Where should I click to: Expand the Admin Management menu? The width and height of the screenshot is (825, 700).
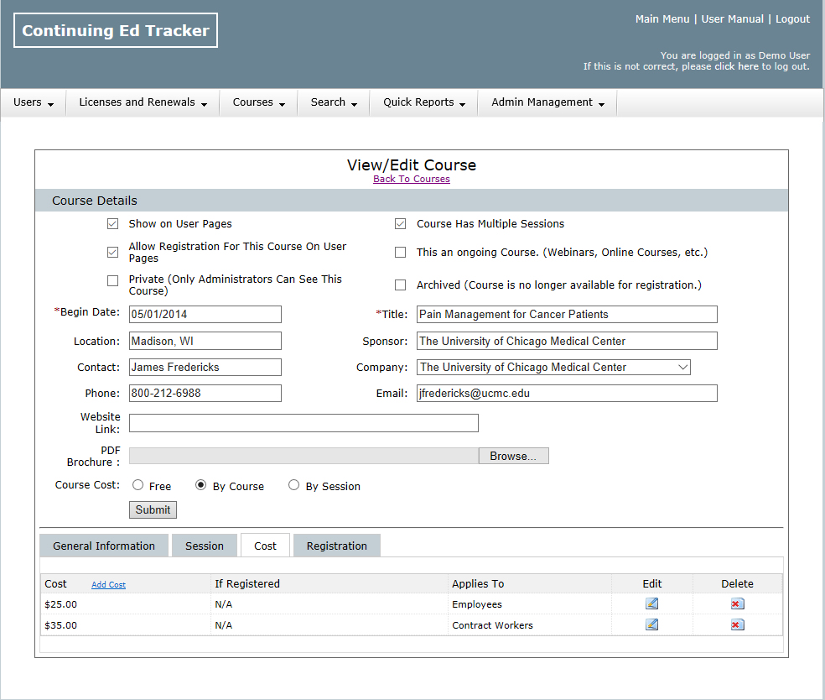[547, 102]
